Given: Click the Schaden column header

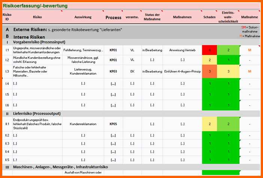Looking at the screenshot, I should [x=210, y=17].
